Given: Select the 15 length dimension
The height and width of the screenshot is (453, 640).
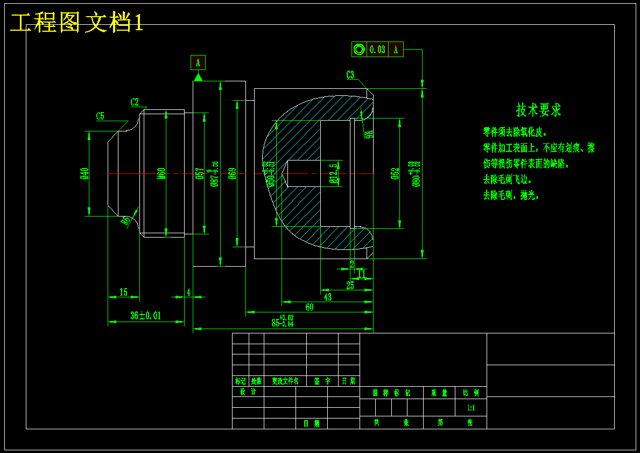Looking at the screenshot, I should tap(123, 291).
